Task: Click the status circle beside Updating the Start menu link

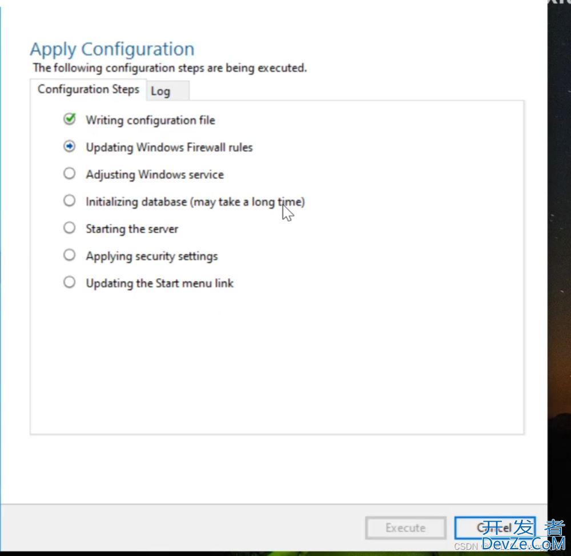Action: pyautogui.click(x=69, y=282)
